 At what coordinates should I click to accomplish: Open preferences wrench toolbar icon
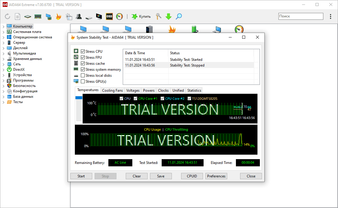click(x=158, y=16)
